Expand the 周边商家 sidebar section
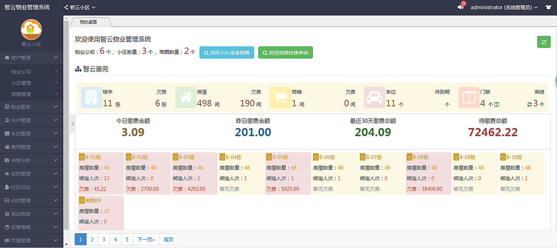 click(31, 214)
